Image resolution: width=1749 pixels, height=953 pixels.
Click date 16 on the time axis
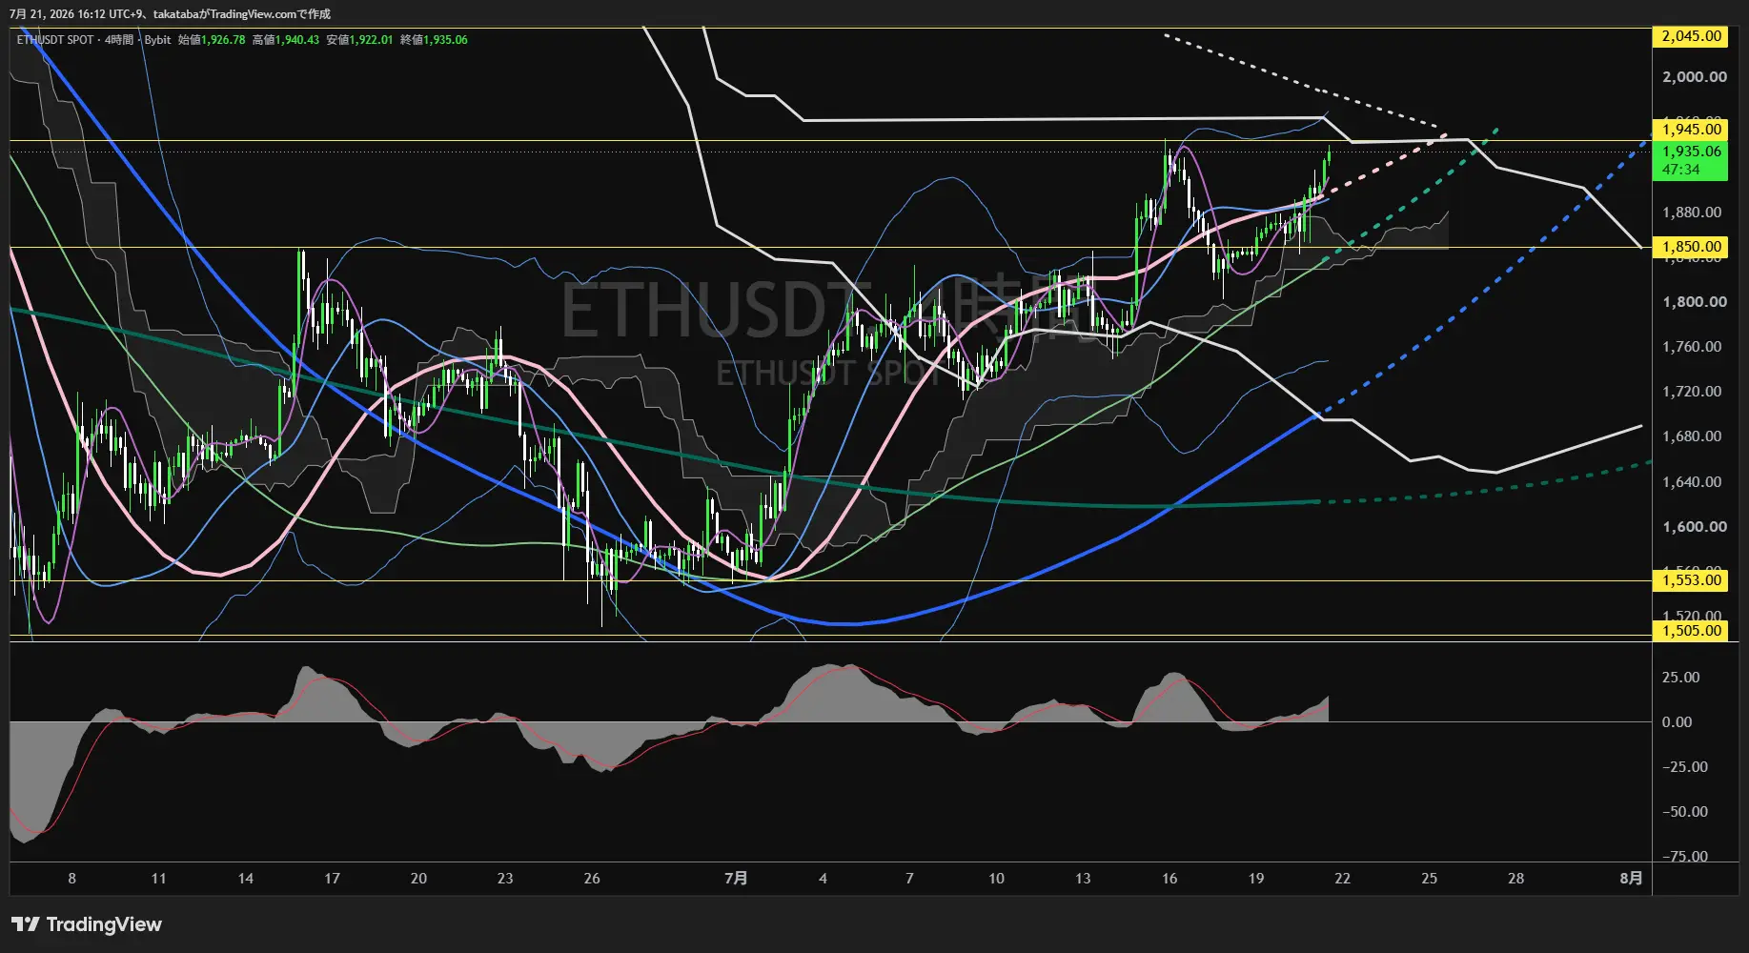(1169, 879)
